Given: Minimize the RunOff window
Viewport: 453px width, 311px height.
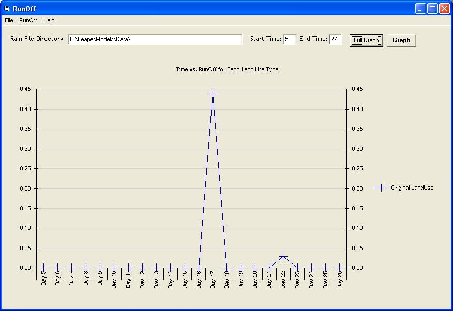Looking at the screenshot, I should [x=420, y=9].
